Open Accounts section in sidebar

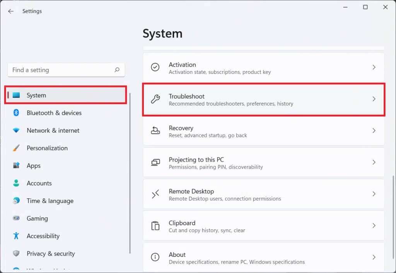39,183
